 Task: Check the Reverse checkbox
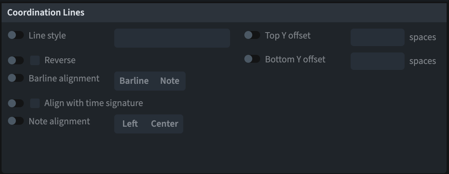click(35, 60)
